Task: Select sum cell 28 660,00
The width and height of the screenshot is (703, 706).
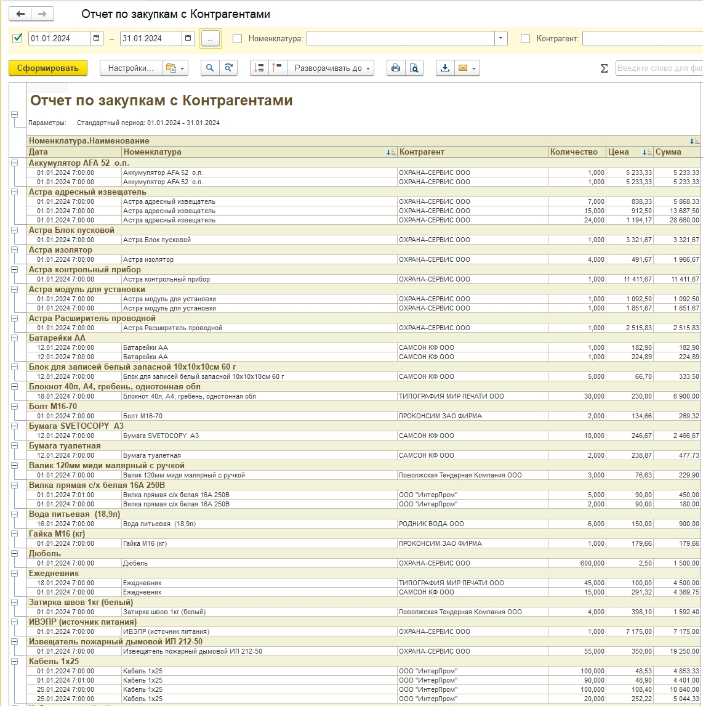Action: 677,221
